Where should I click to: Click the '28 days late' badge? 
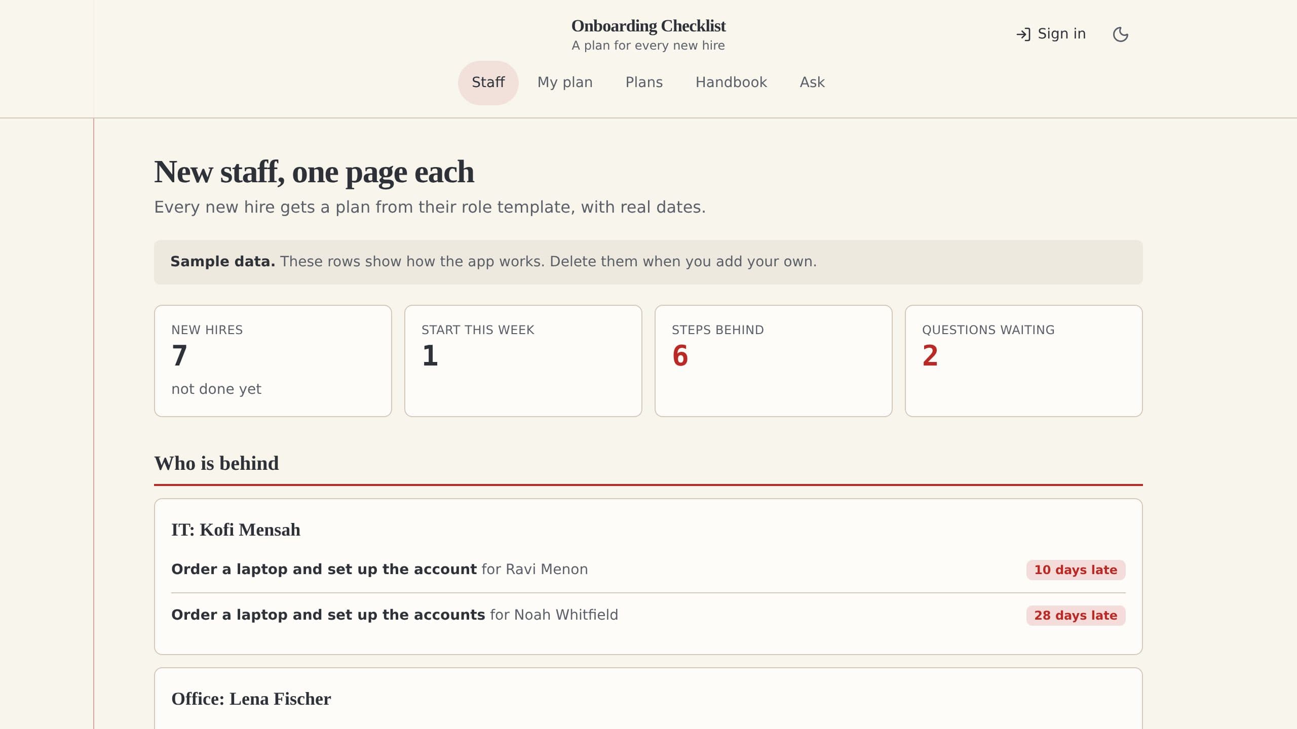tap(1076, 616)
